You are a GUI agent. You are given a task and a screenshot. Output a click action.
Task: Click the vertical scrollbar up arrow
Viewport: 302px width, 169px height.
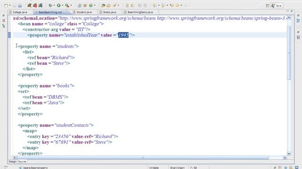tap(289, 17)
